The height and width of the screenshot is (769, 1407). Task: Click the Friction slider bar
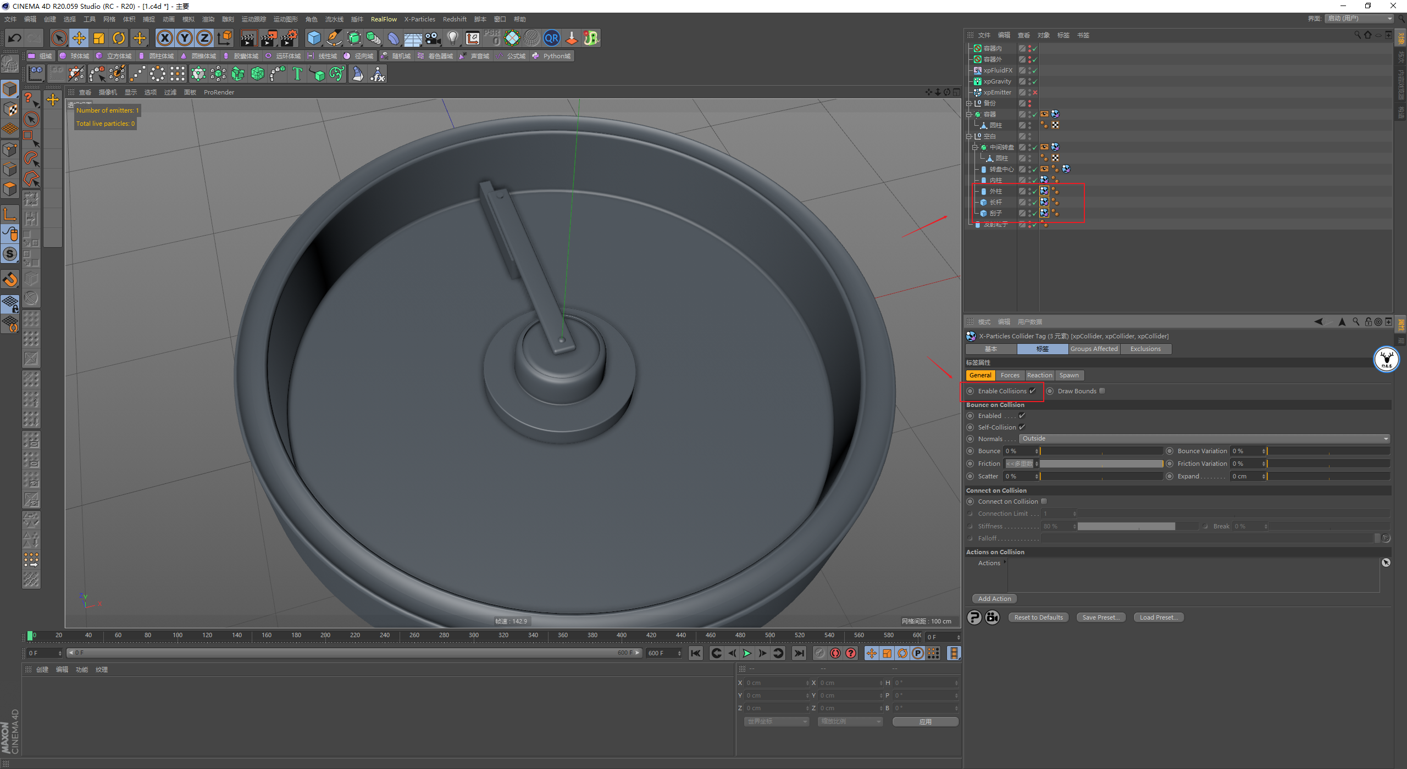[1101, 464]
